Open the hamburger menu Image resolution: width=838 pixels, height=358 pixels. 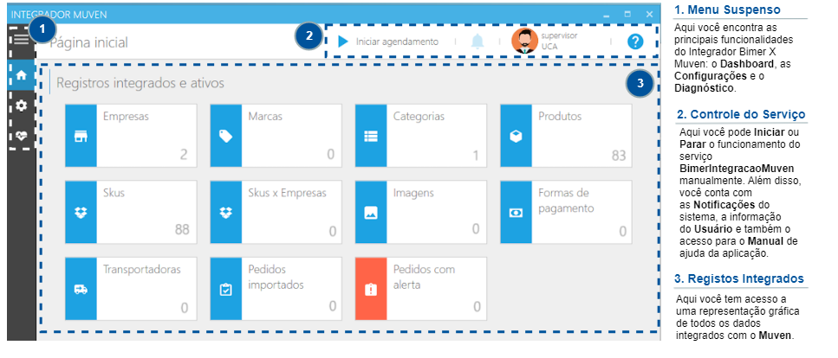[x=19, y=39]
